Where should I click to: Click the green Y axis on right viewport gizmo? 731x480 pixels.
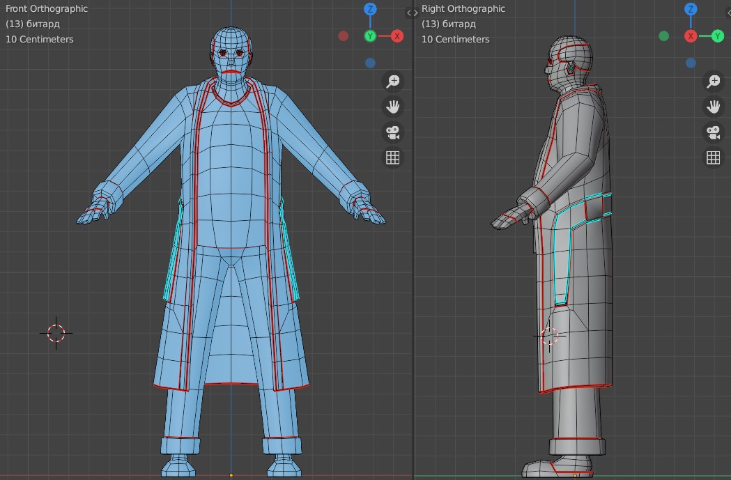pos(718,36)
